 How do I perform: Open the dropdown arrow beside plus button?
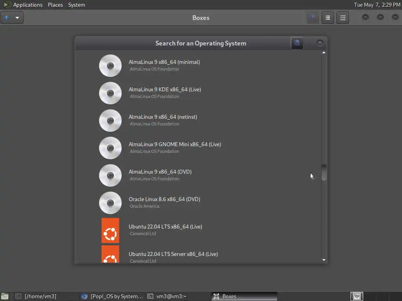(17, 18)
